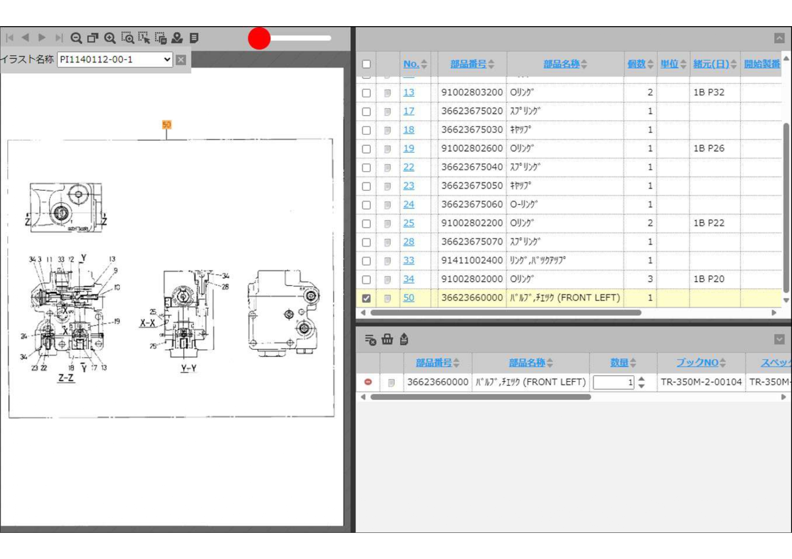Remove part 36623660000 with red minus icon

pyautogui.click(x=368, y=382)
